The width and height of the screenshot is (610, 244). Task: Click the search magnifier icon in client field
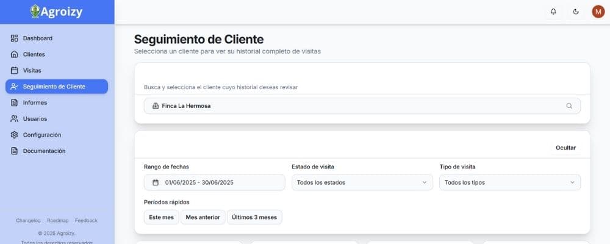point(569,106)
